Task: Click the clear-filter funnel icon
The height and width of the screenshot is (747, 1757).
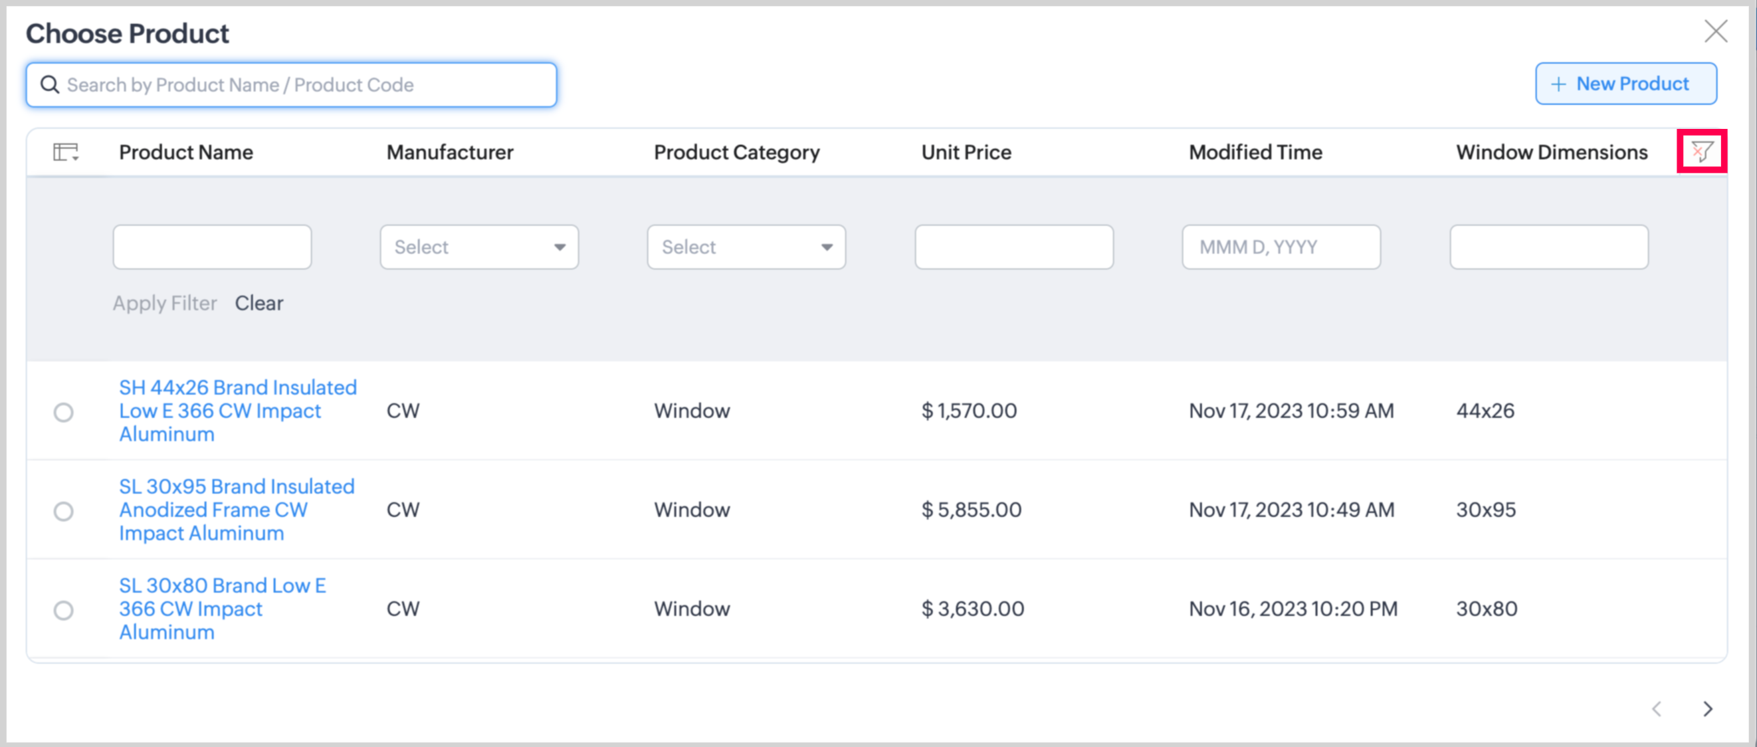Action: pos(1702,152)
